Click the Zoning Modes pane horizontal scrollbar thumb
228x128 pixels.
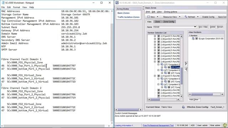[128, 110]
